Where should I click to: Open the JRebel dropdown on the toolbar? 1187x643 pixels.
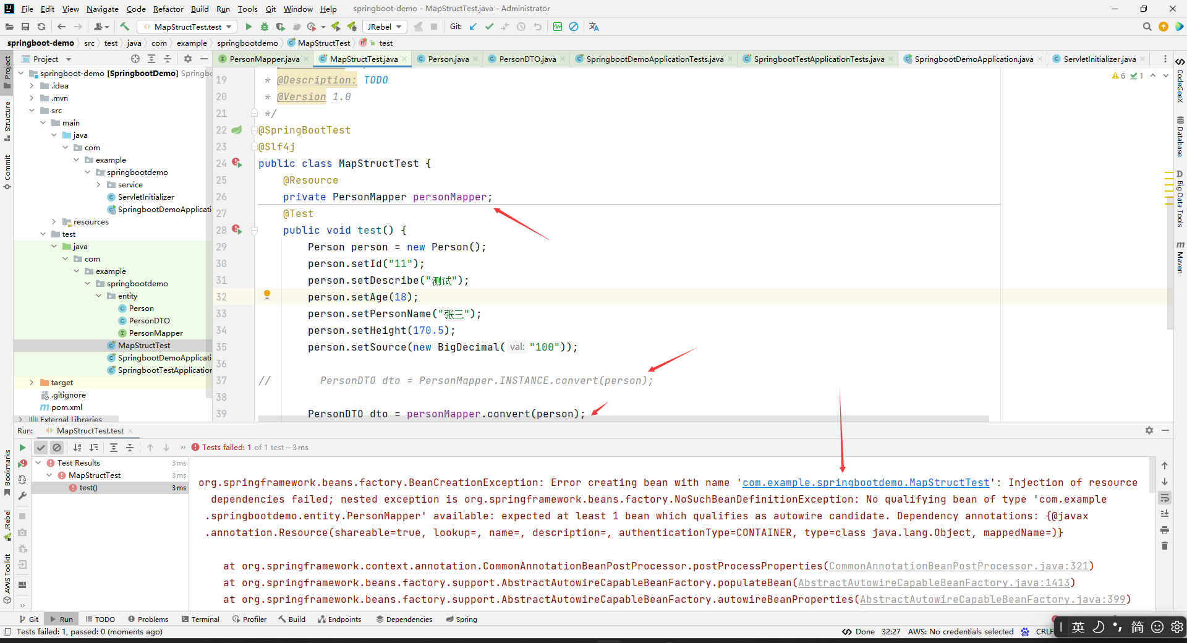click(385, 27)
